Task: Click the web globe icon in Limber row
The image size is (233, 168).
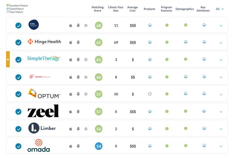Action: [86, 129]
